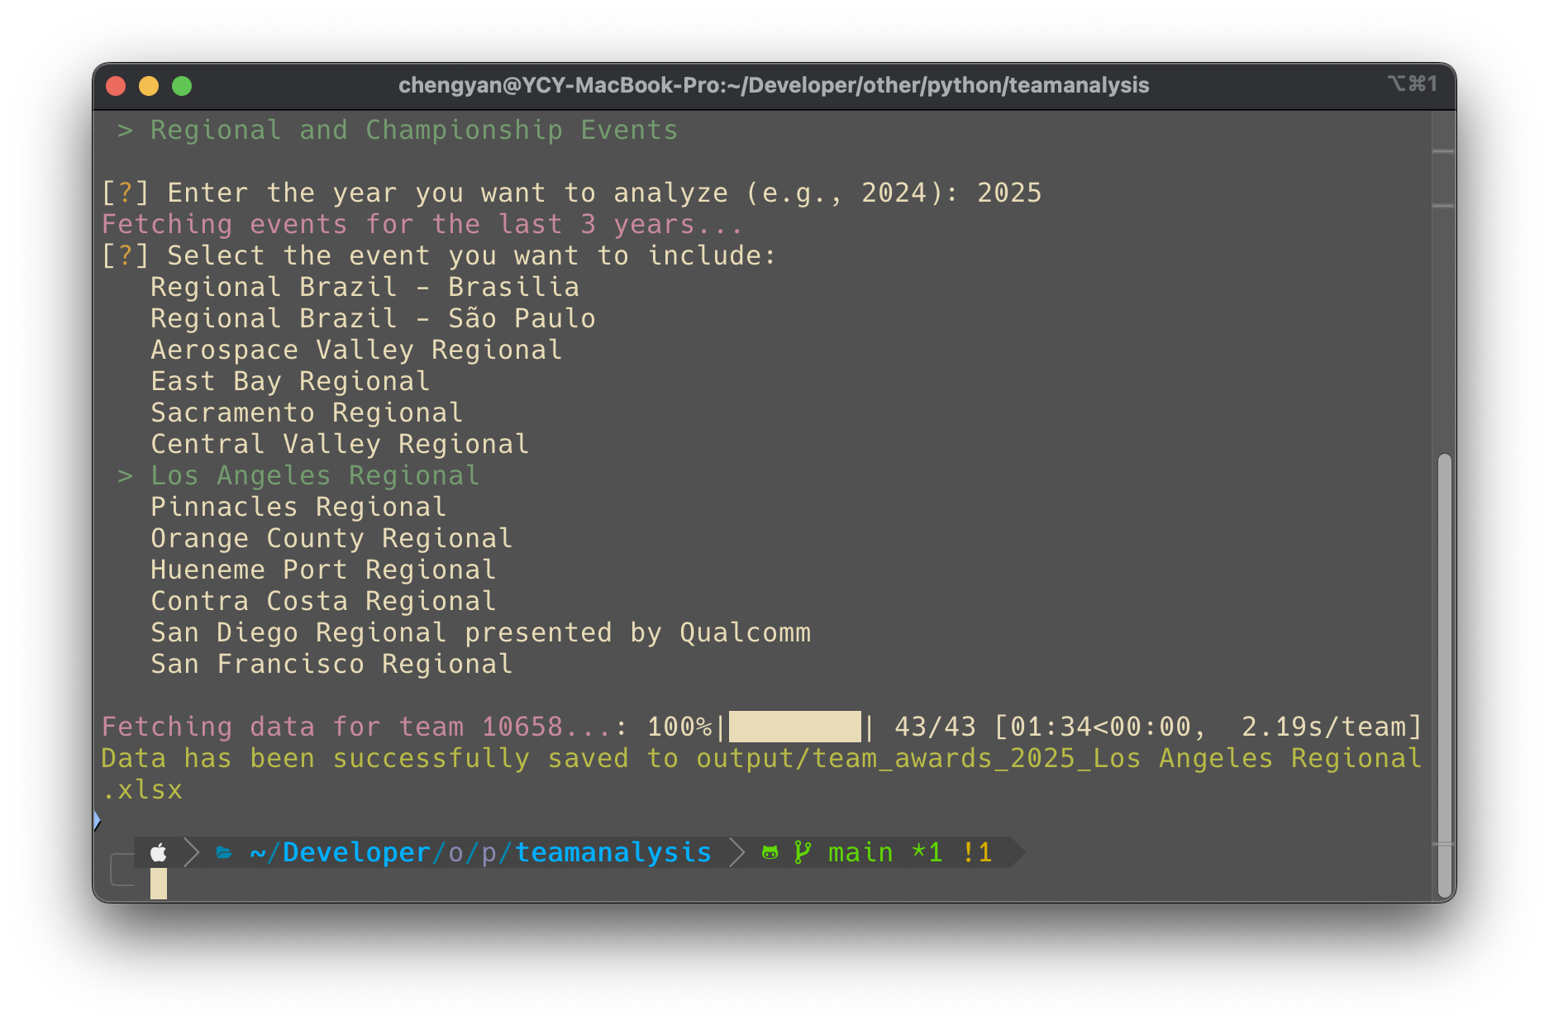The height and width of the screenshot is (1025, 1549).
Task: Click the 'main' branch name in prompt
Action: pos(860,852)
